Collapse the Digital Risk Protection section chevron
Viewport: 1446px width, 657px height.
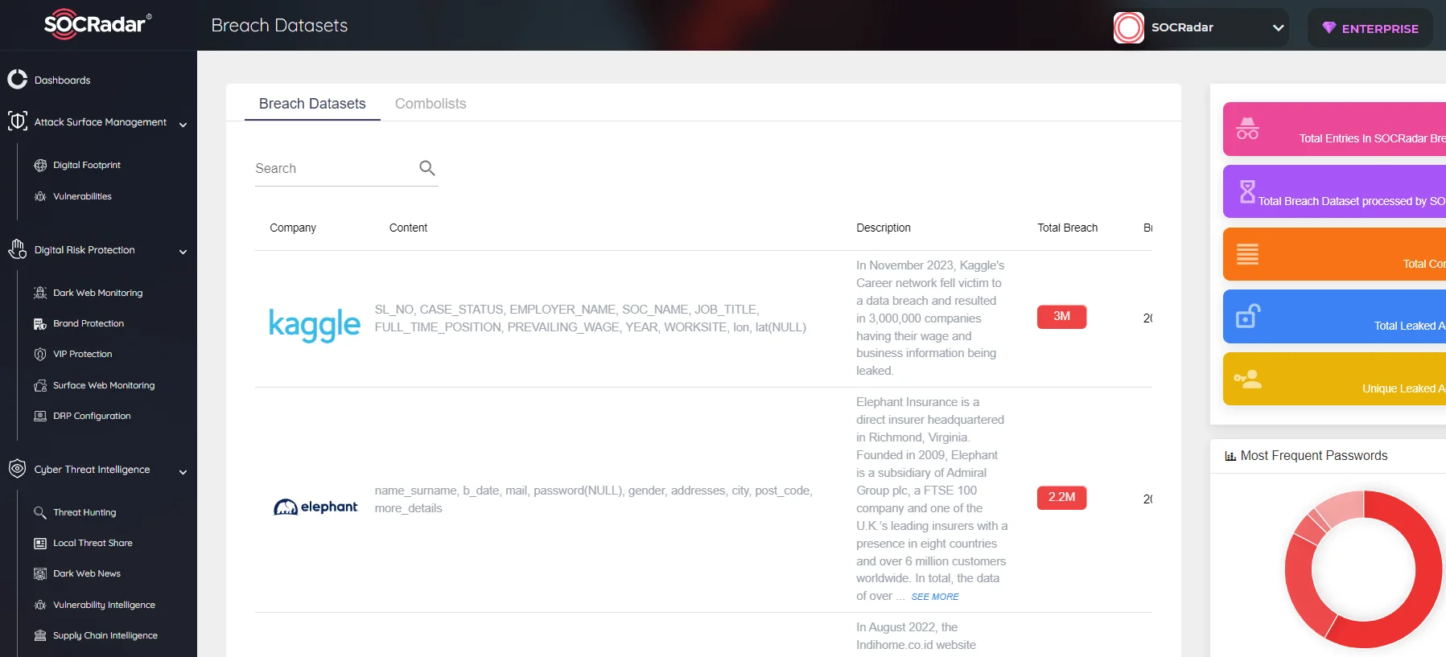tap(183, 252)
